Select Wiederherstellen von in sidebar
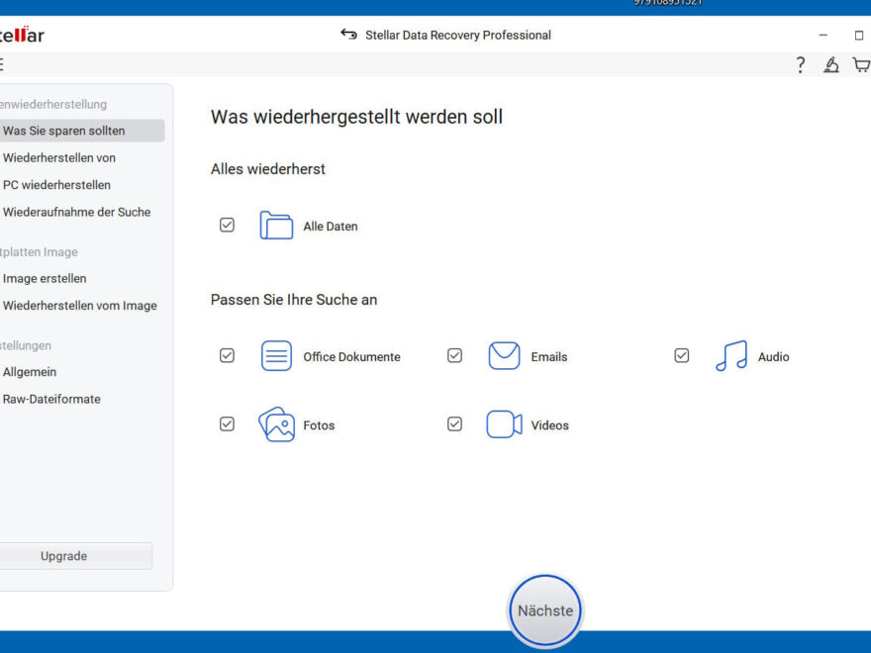 tap(59, 157)
